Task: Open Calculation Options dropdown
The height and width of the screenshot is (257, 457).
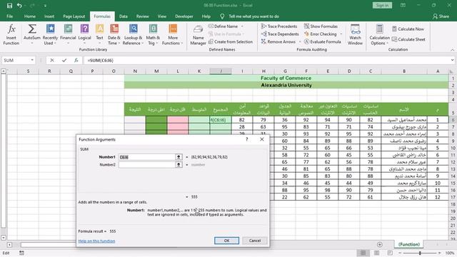Action: pos(379,34)
